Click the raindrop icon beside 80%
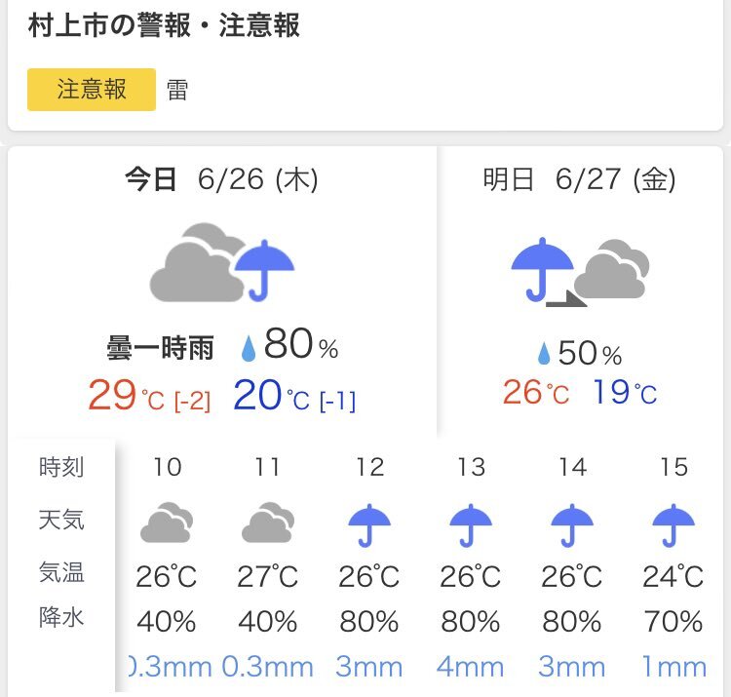 [249, 349]
